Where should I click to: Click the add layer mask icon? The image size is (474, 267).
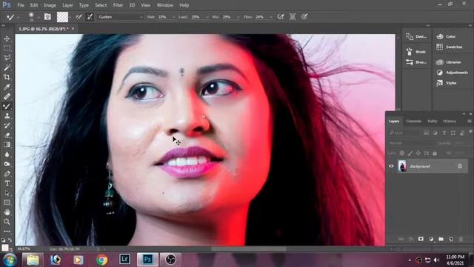[x=421, y=239]
